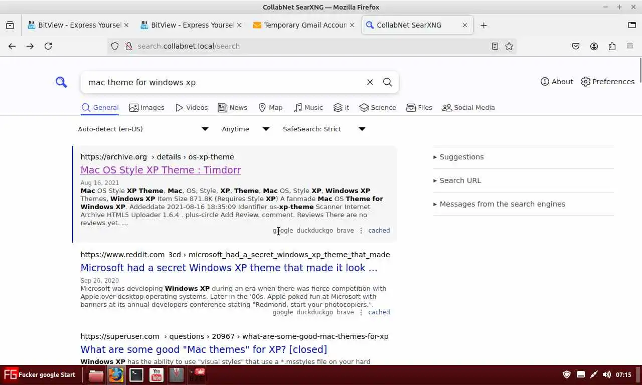Click the SearXNG logo magnifier icon
Image resolution: width=642 pixels, height=385 pixels.
61,82
